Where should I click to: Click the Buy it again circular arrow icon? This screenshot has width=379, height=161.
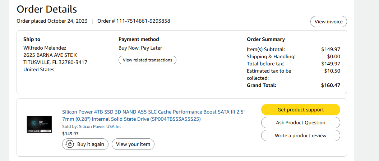[69, 144]
